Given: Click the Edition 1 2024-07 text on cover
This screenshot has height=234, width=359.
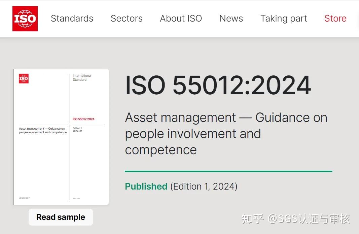Looking at the screenshot, I should 78,129.
